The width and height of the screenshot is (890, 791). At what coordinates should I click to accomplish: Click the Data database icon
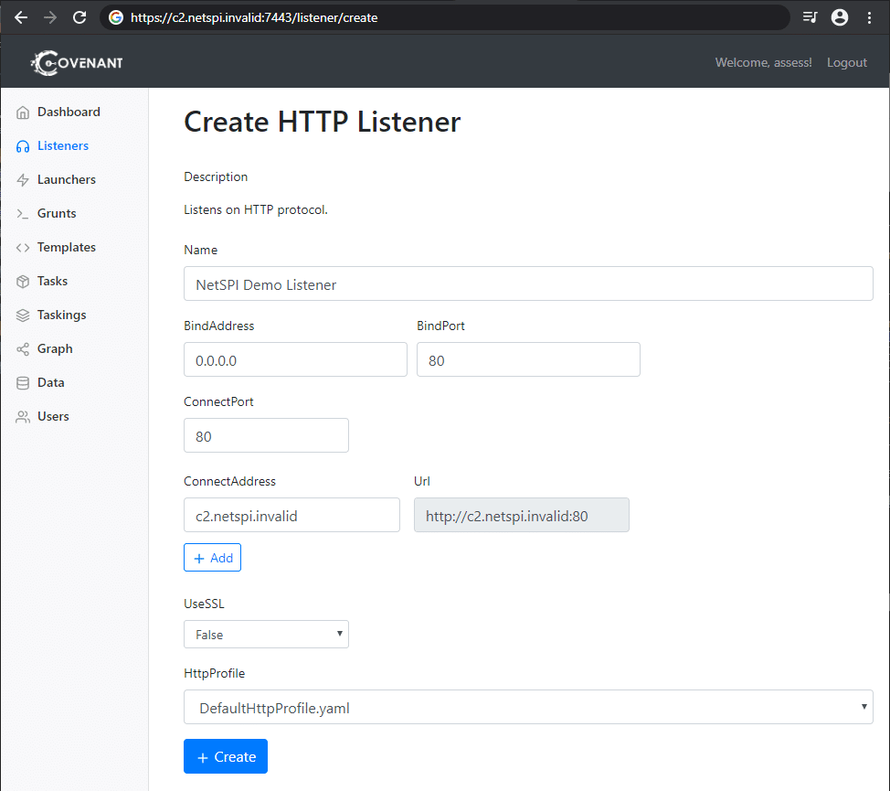(23, 383)
